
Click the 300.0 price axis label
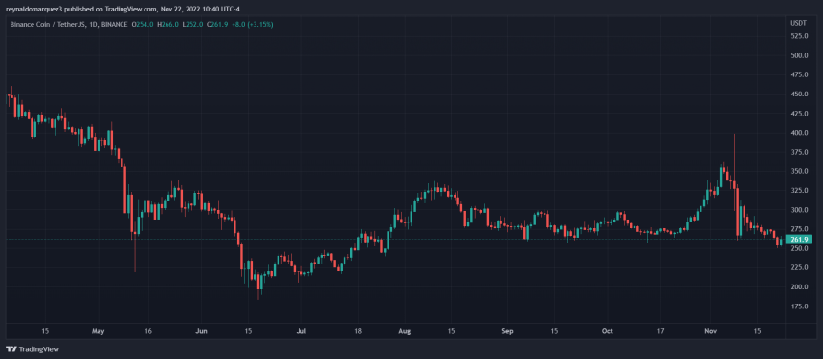799,210
